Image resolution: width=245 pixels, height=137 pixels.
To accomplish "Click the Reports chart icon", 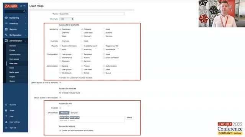I will click(6, 29).
